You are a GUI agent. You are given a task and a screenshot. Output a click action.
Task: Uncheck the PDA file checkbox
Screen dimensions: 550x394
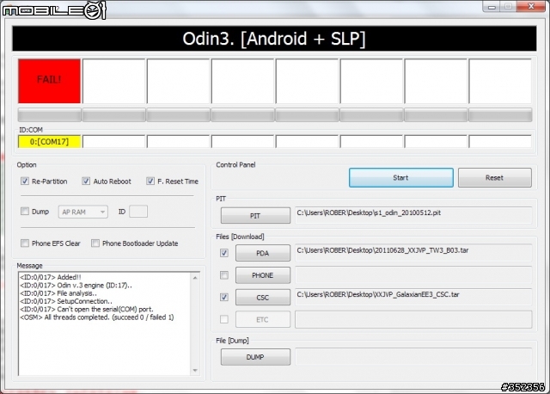point(224,253)
